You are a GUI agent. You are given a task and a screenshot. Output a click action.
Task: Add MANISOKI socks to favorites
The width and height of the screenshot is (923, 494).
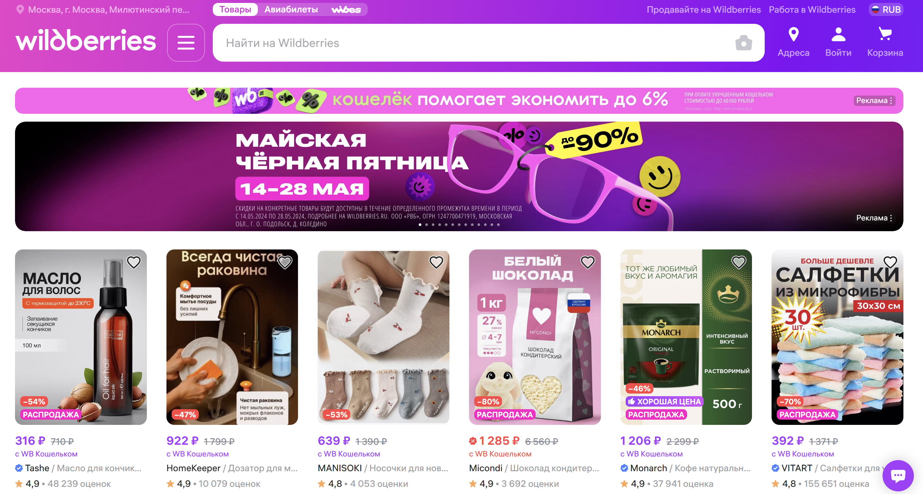[x=436, y=262]
